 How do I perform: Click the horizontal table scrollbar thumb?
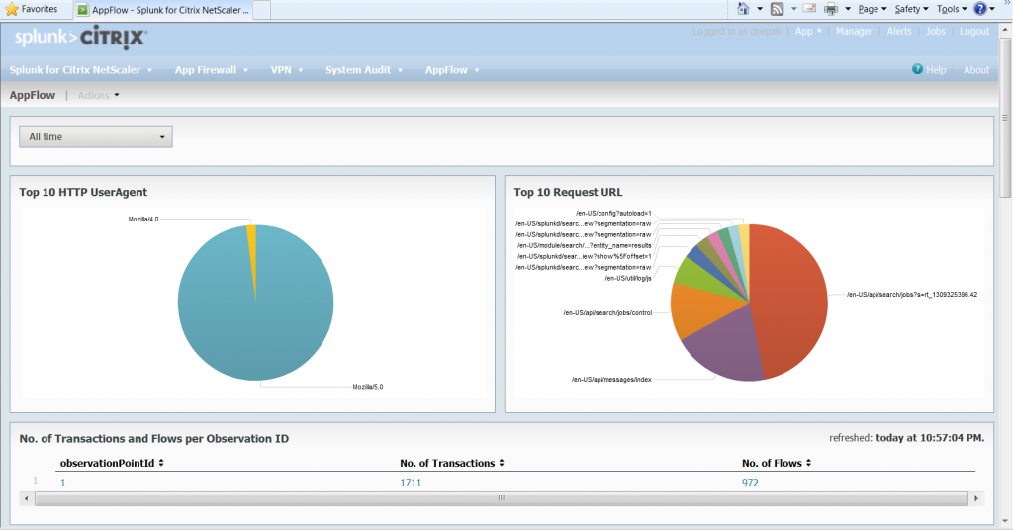pyautogui.click(x=501, y=498)
